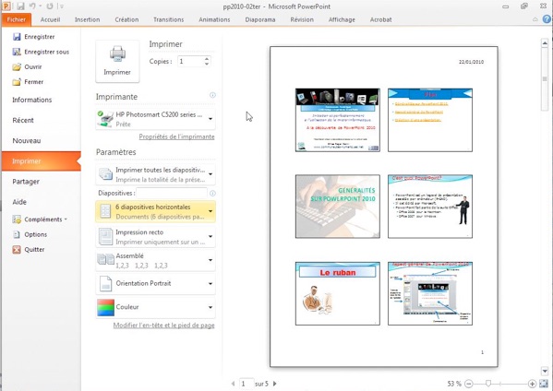Switch to the Diaporama tab
The height and width of the screenshot is (391, 553).
pos(260,19)
